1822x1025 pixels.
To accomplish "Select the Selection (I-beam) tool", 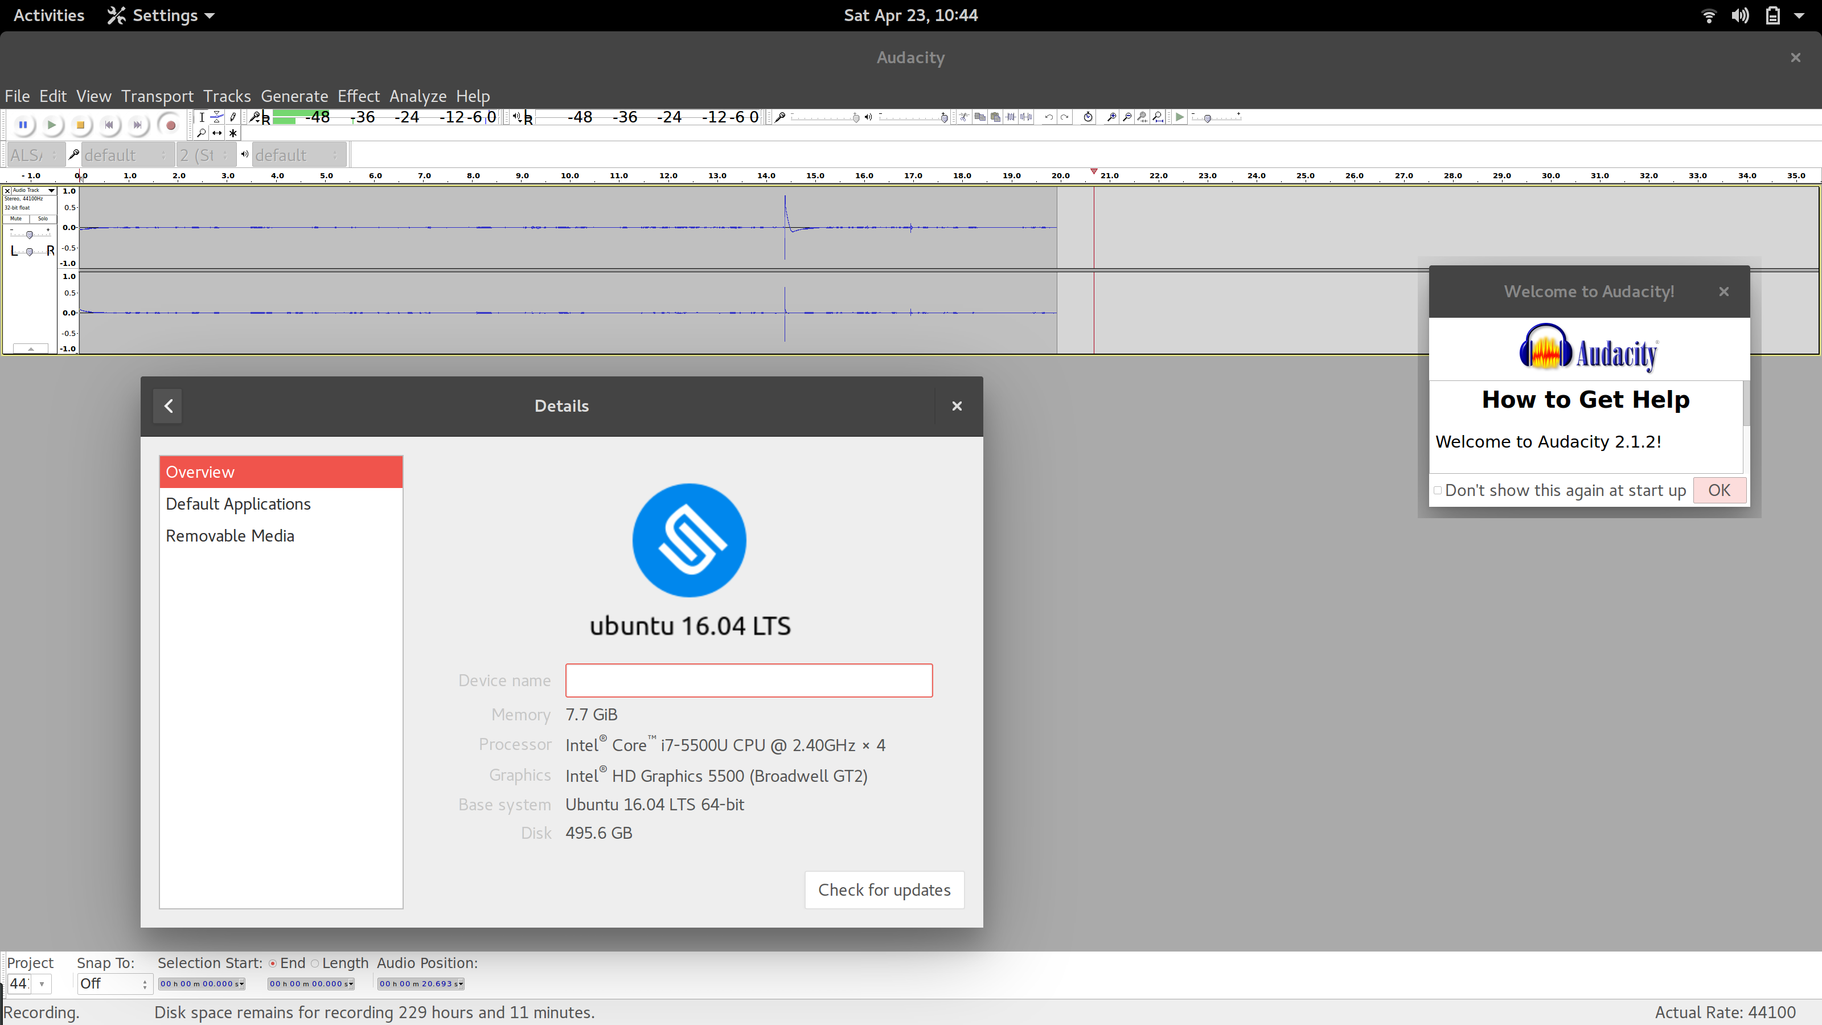I will click(202, 117).
